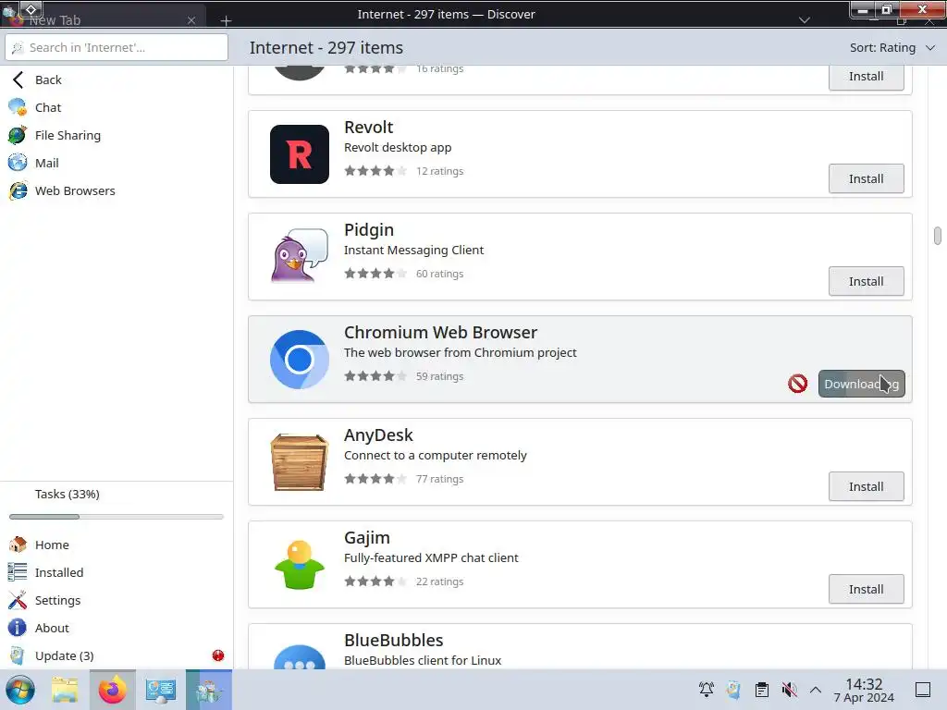Click the Chromium Web Browser icon
The width and height of the screenshot is (947, 710).
point(299,360)
